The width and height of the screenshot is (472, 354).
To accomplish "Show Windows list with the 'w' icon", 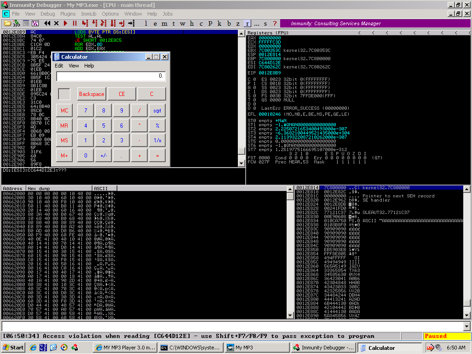I will point(183,23).
